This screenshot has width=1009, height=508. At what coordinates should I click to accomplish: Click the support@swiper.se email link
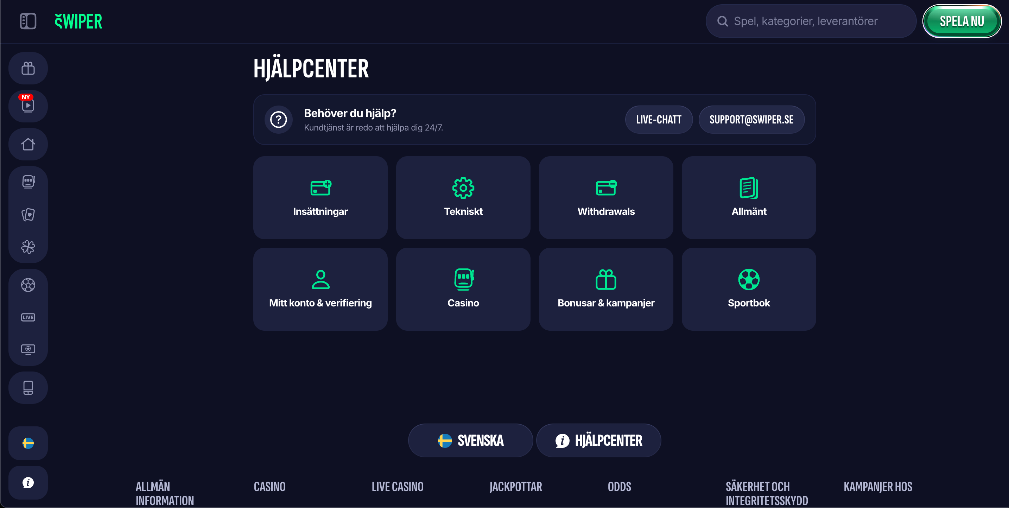point(751,120)
